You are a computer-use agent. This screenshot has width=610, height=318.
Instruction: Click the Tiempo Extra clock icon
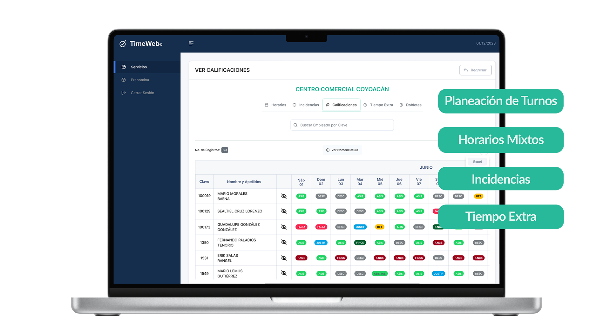[x=366, y=105]
